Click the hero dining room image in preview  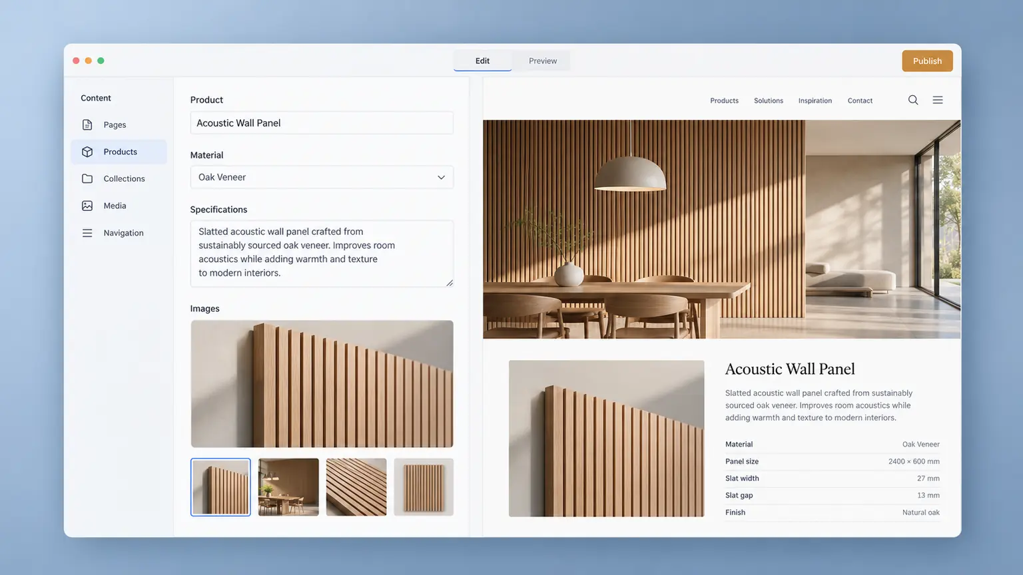721,229
